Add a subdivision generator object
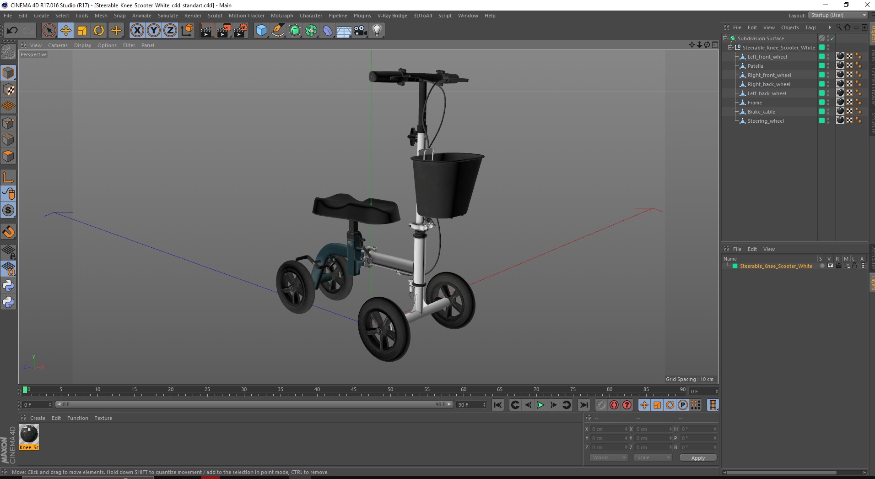Screen dimensions: 875x479 pyautogui.click(x=295, y=31)
